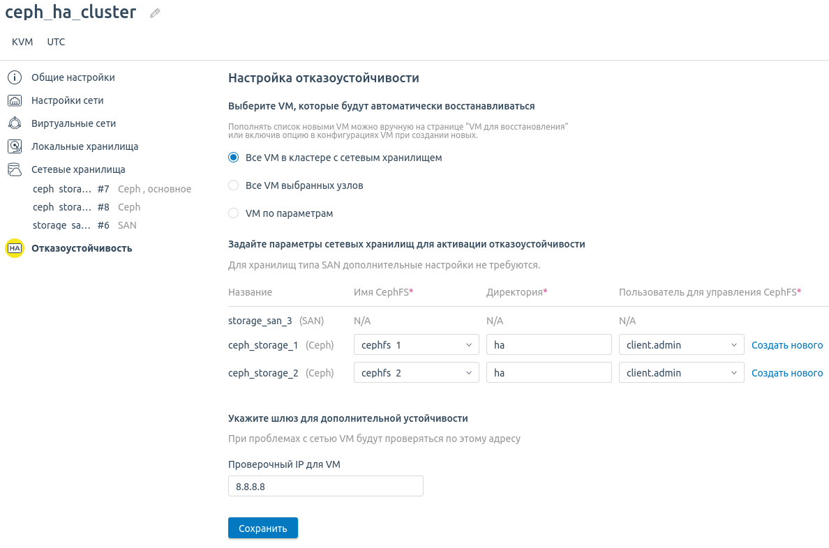Click the yellow HA fault tolerance icon
The height and width of the screenshot is (548, 829).
coord(15,248)
